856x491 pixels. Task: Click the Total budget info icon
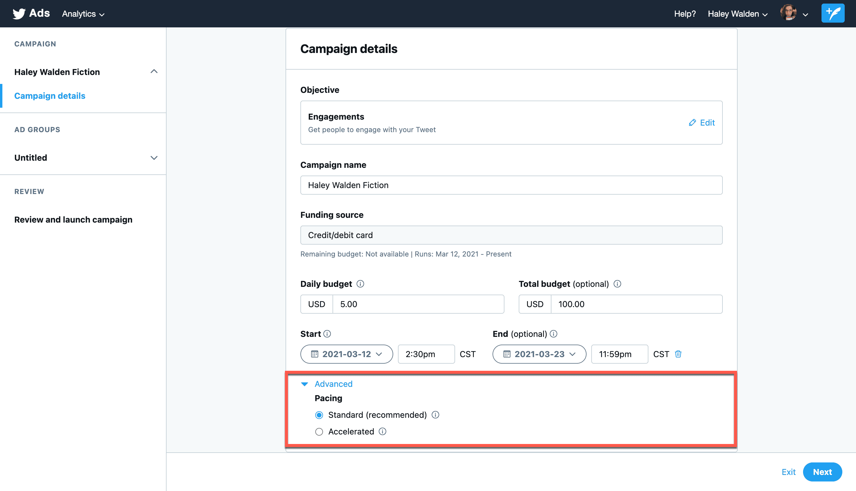click(617, 284)
